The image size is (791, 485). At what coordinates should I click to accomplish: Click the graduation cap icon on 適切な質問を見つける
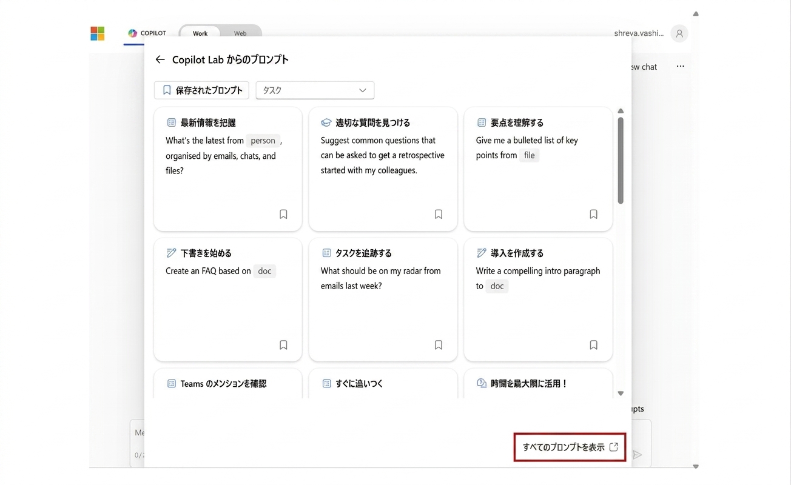tap(326, 122)
